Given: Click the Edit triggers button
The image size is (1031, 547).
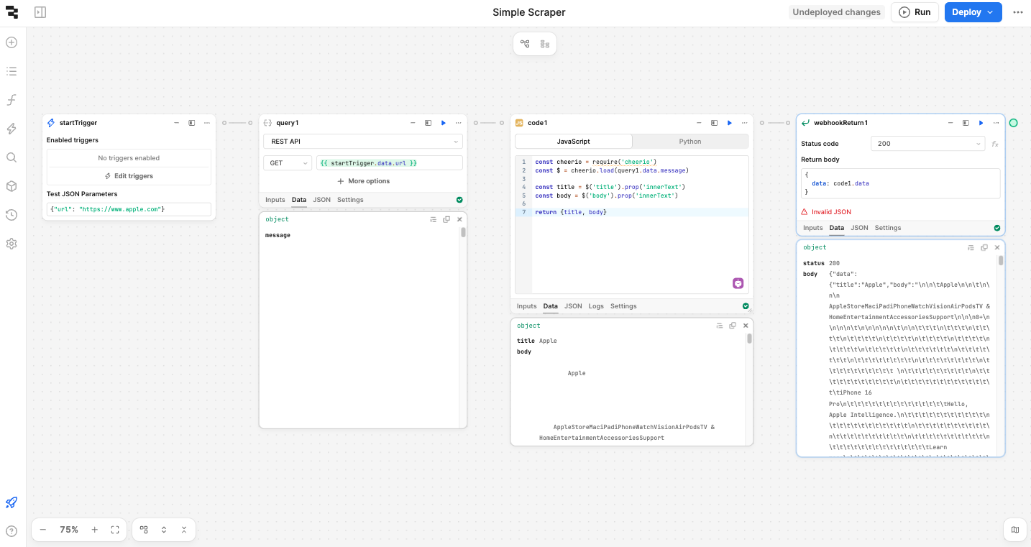Looking at the screenshot, I should point(129,176).
